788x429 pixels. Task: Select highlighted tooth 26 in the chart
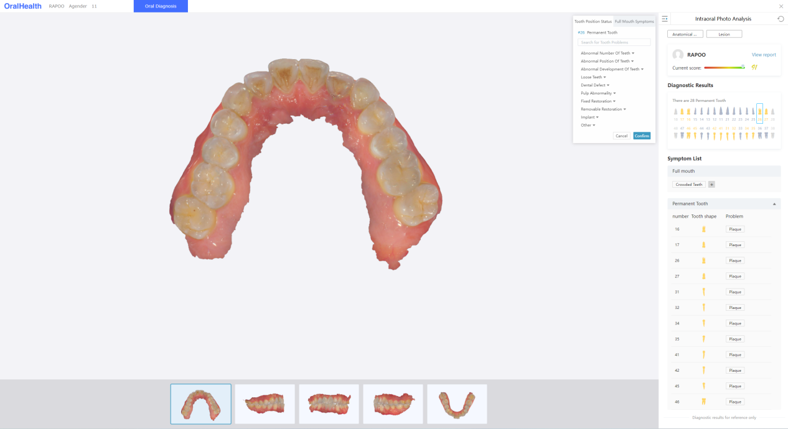(x=760, y=114)
